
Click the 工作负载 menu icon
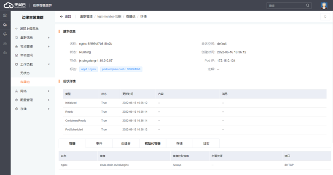[x=16, y=64]
